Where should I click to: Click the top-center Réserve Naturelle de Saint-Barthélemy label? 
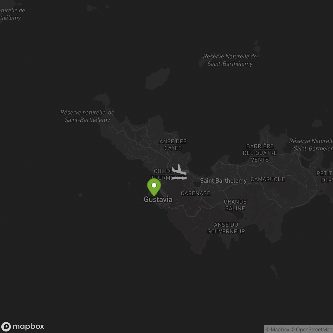click(x=230, y=60)
